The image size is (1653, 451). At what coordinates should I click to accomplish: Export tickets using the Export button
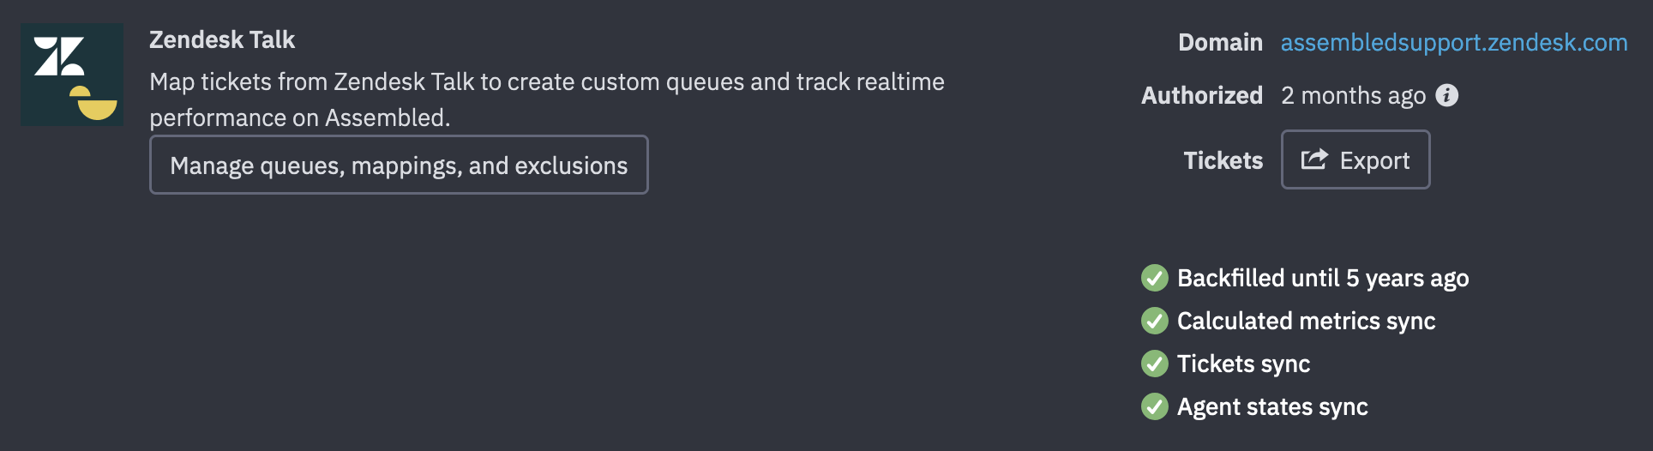point(1355,159)
